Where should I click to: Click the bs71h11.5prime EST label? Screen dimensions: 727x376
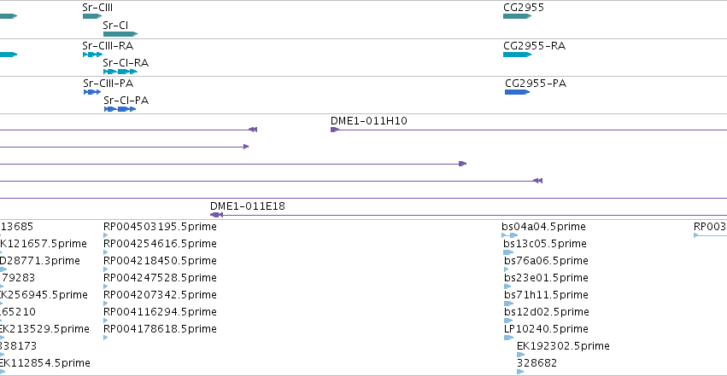[x=546, y=295]
